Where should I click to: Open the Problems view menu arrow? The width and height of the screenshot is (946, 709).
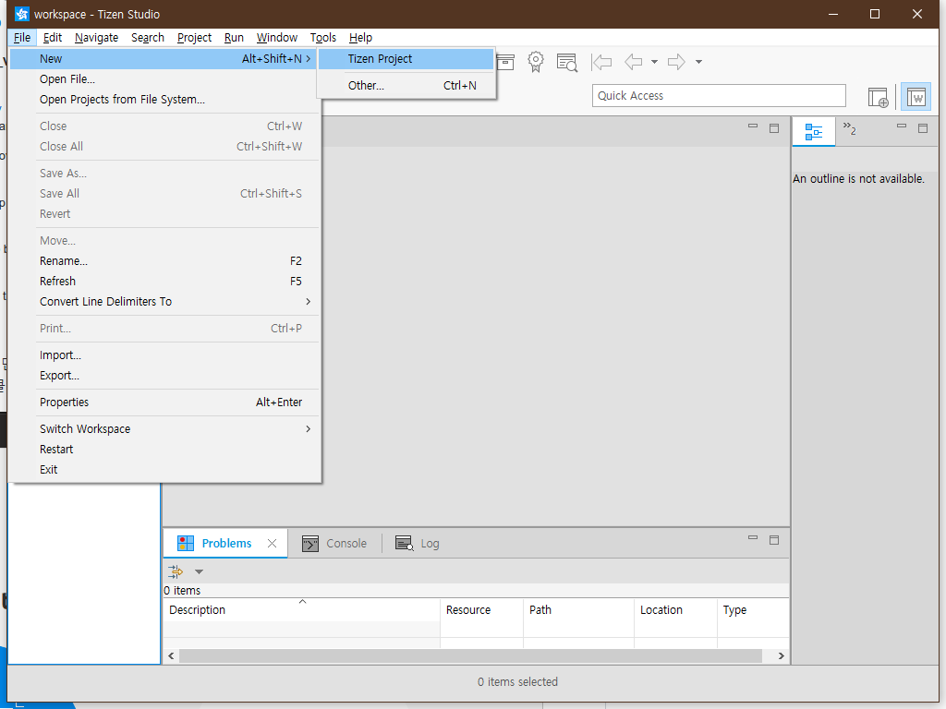pyautogui.click(x=200, y=571)
